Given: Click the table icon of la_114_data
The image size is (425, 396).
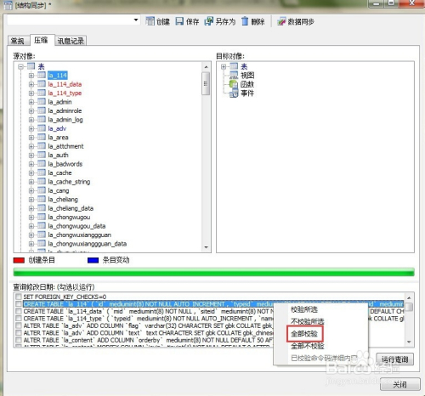Looking at the screenshot, I should 42,84.
